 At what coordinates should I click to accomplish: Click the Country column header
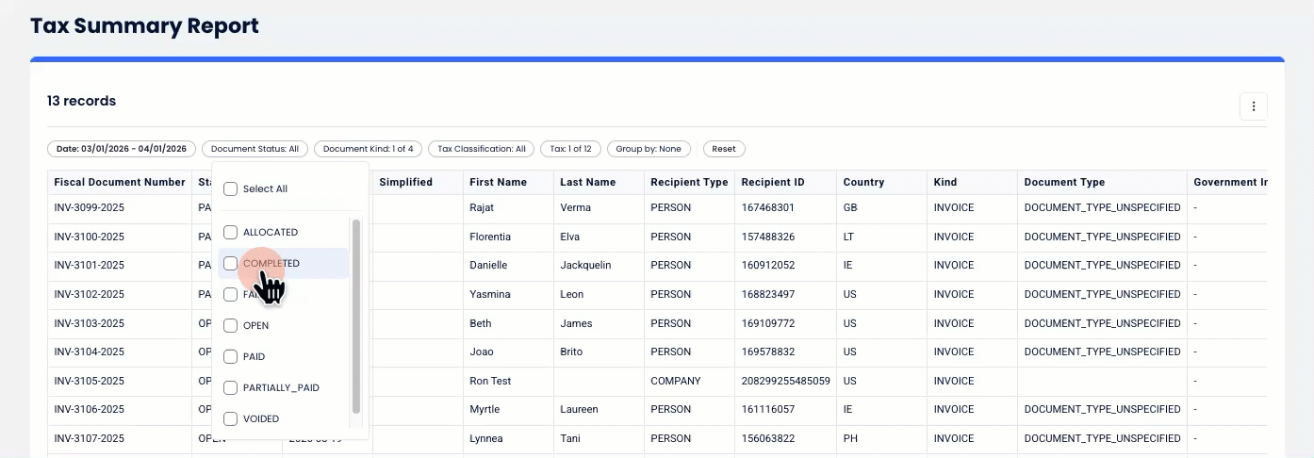click(863, 182)
